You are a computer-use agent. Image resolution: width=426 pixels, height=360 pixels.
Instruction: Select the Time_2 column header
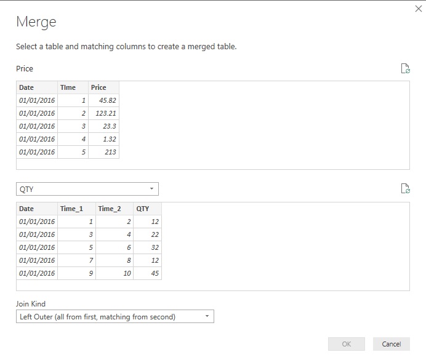coord(115,209)
